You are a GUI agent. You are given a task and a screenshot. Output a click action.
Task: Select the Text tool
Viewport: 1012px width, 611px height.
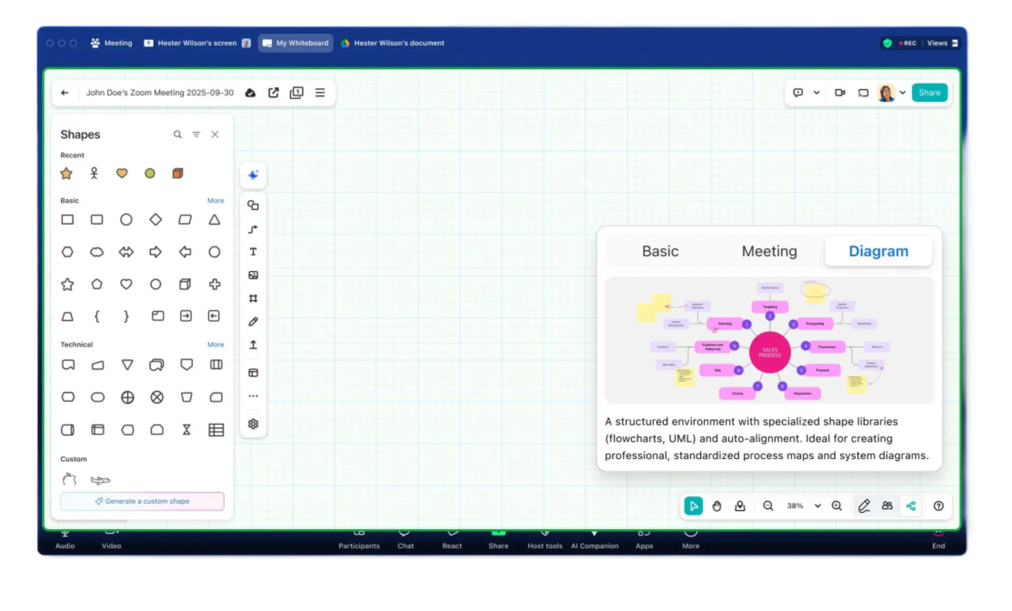pos(253,252)
